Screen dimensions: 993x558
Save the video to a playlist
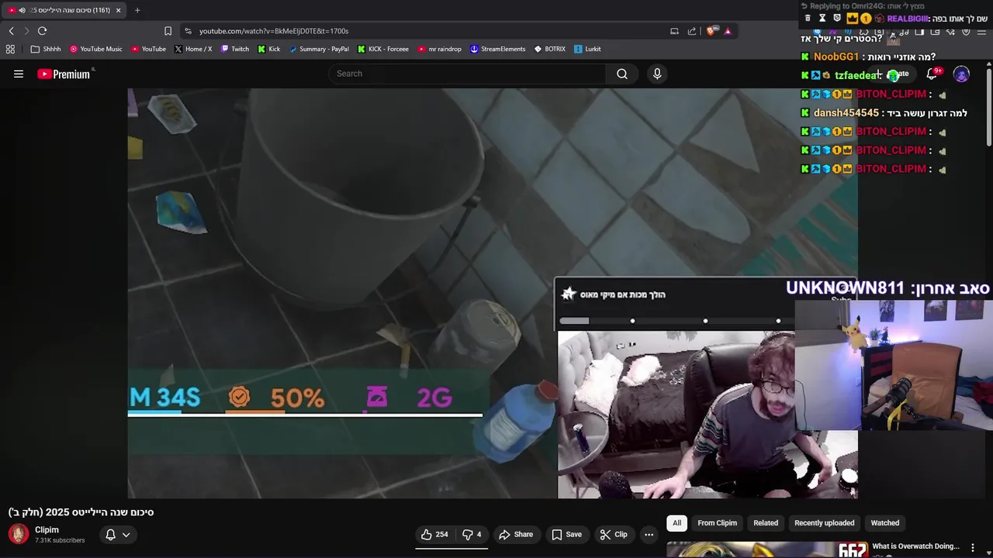pos(566,534)
